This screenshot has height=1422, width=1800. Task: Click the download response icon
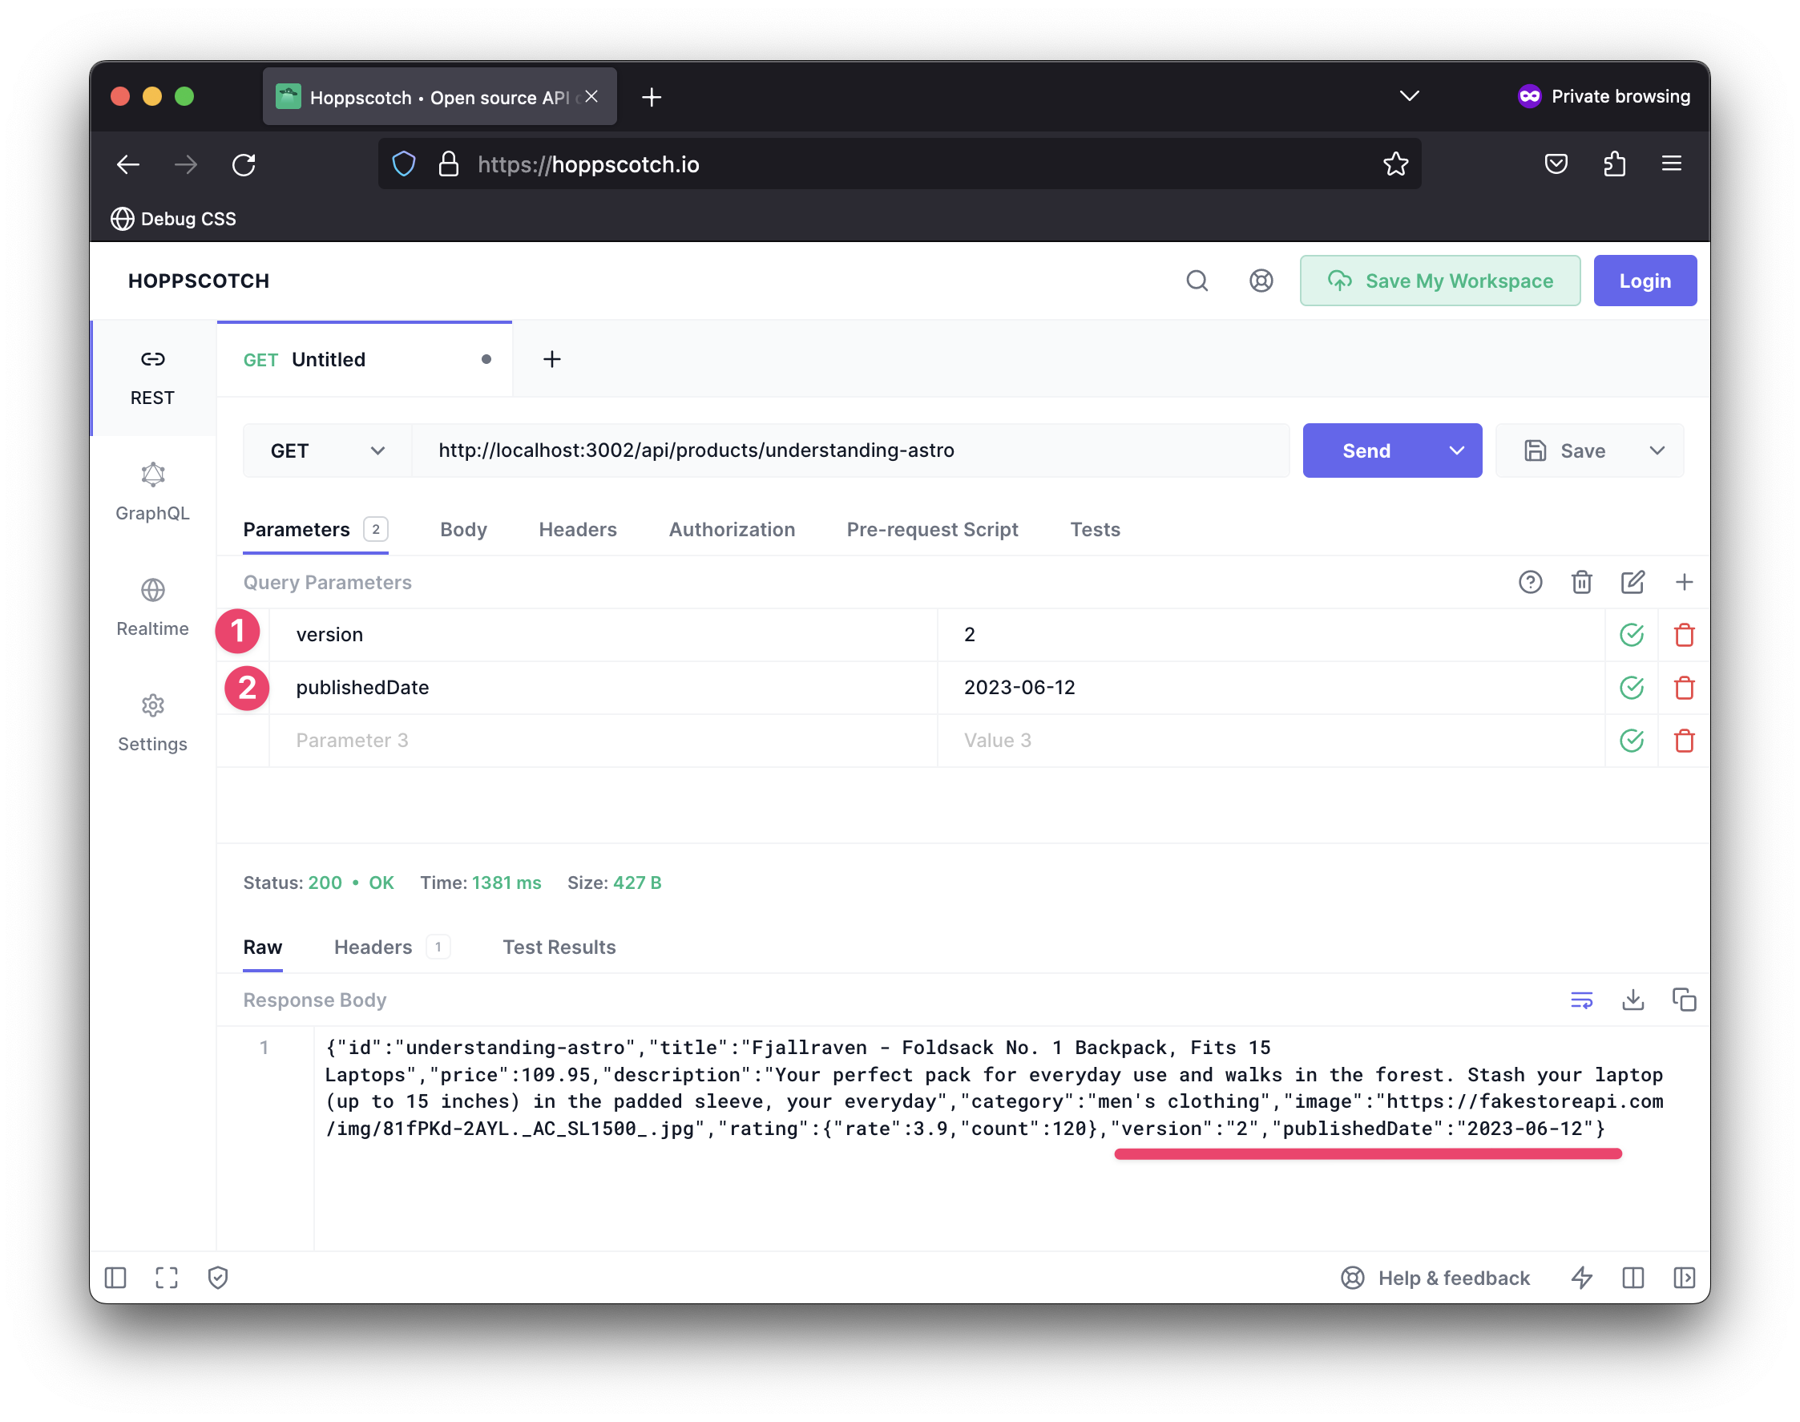1633,1000
